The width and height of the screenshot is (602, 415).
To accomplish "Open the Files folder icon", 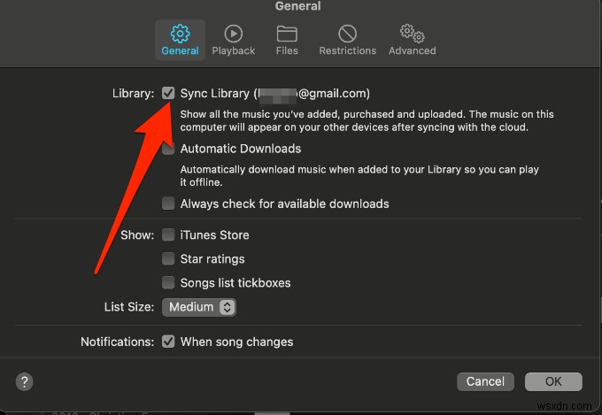I will click(x=287, y=34).
